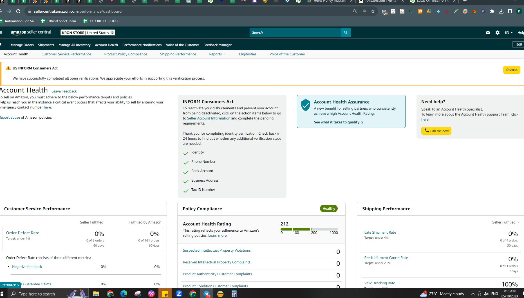Switch to the Eligibilities tab

pos(248,54)
